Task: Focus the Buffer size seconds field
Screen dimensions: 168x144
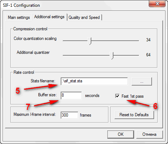Action: 71,96
